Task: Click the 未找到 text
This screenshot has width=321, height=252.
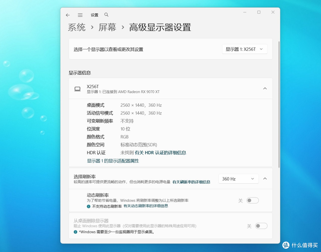Action: pos(127,153)
